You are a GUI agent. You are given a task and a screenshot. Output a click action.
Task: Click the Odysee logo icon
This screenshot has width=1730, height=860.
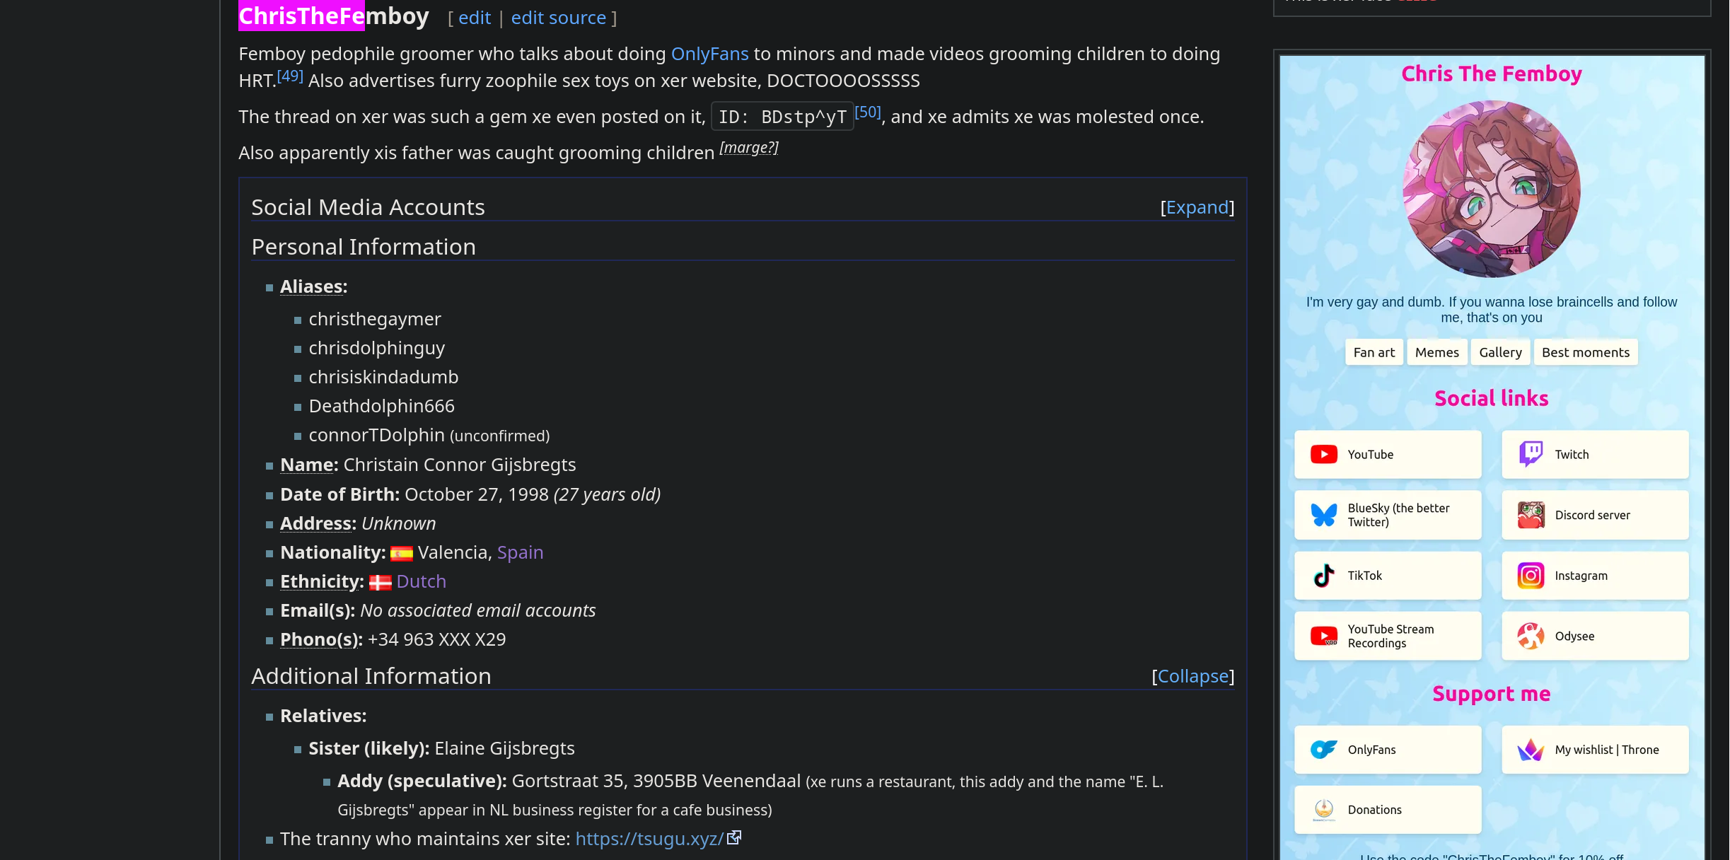(1531, 636)
